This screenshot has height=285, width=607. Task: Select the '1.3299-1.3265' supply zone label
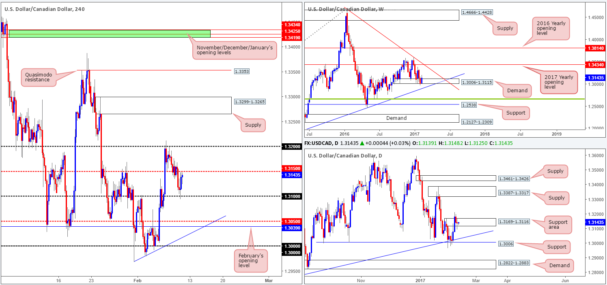click(x=250, y=101)
